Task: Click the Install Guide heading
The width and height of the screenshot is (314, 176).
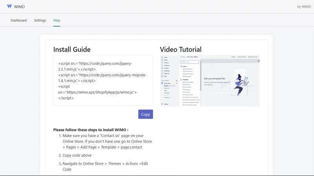Action: (72, 49)
